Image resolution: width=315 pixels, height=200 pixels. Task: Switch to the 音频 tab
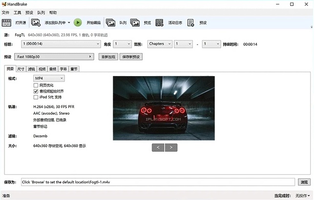tap(53, 69)
